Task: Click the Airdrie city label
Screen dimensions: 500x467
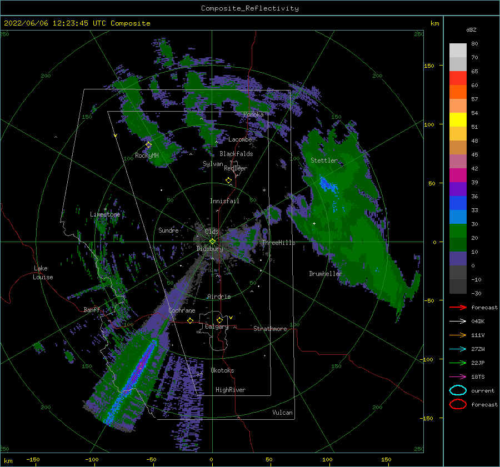Action: coord(219,297)
